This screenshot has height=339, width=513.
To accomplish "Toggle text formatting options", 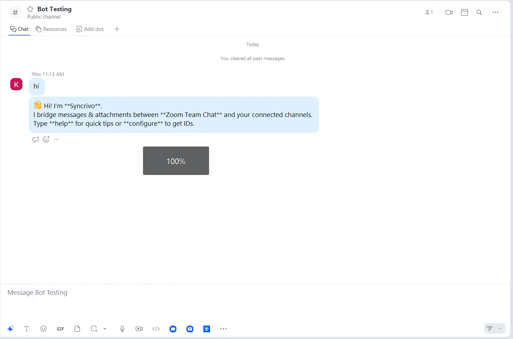I will pyautogui.click(x=26, y=329).
